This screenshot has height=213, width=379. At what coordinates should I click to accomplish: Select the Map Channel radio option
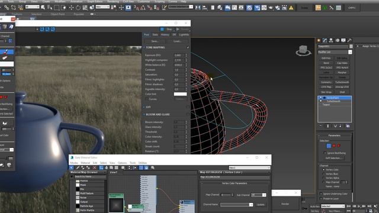click(x=323, y=182)
